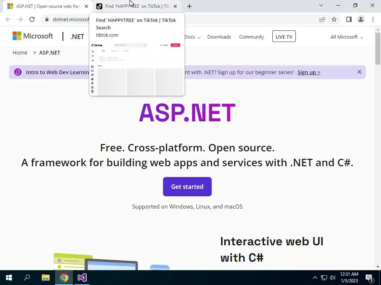Image resolution: width=381 pixels, height=285 pixels.
Task: Go back to previous page
Action: coord(8,19)
